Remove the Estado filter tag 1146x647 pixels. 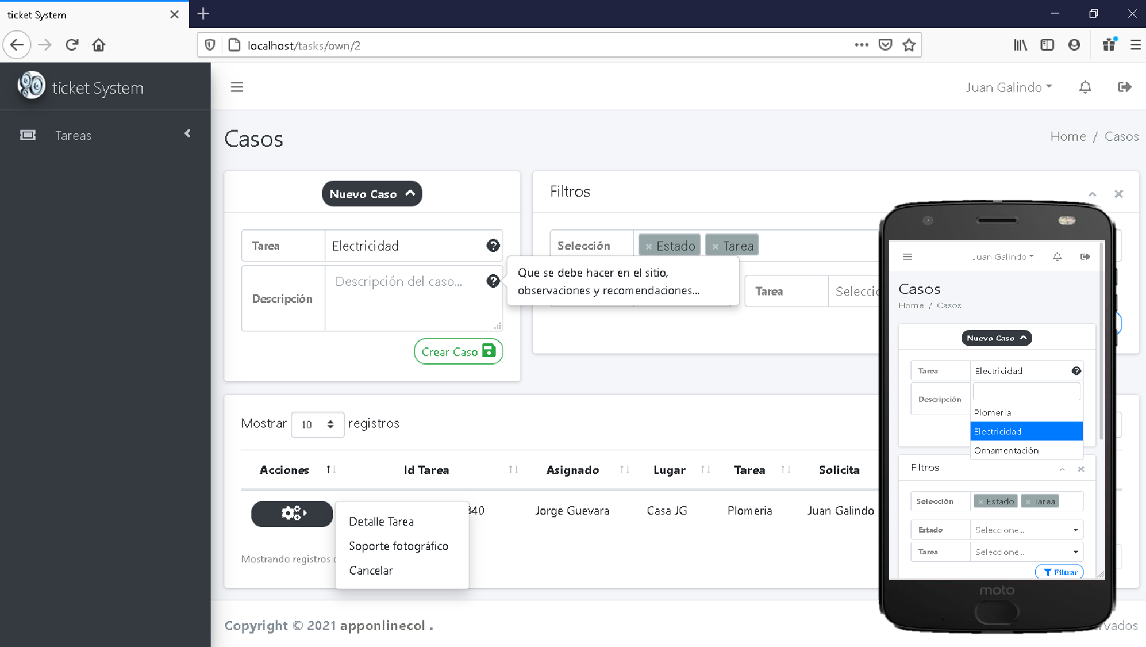(x=648, y=246)
